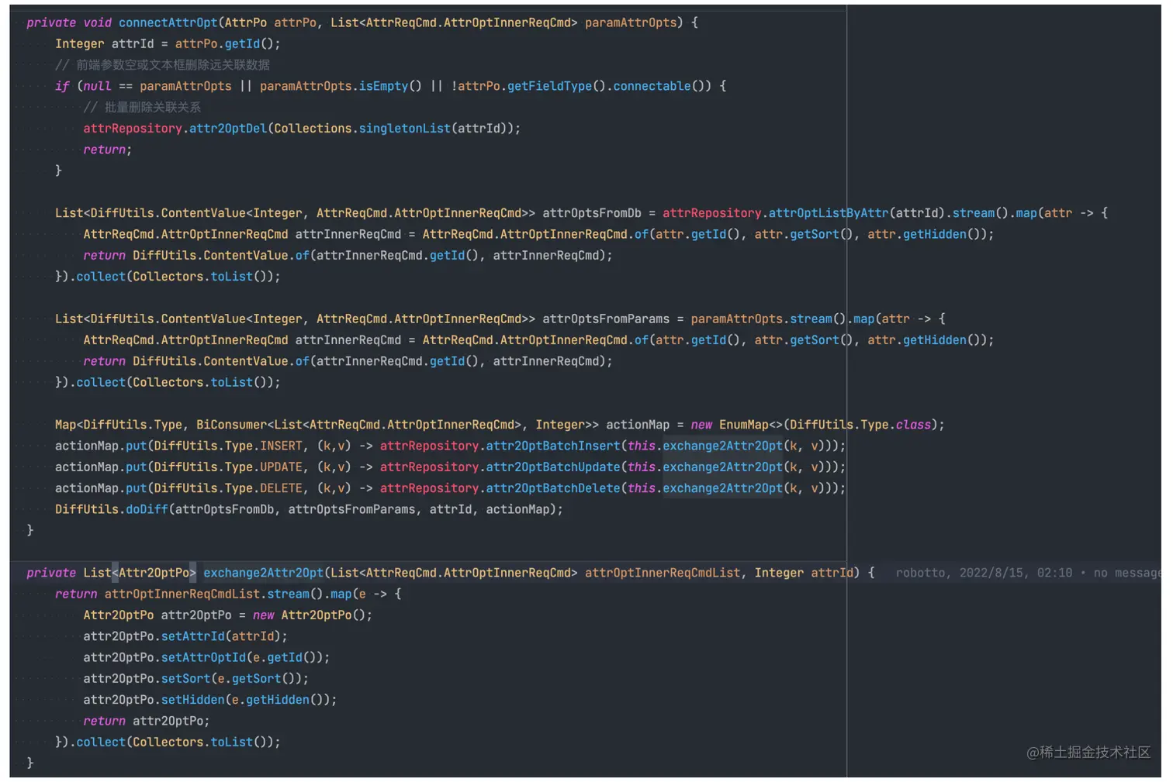Click the doDiff method call
The width and height of the screenshot is (1173, 782).
pos(147,509)
